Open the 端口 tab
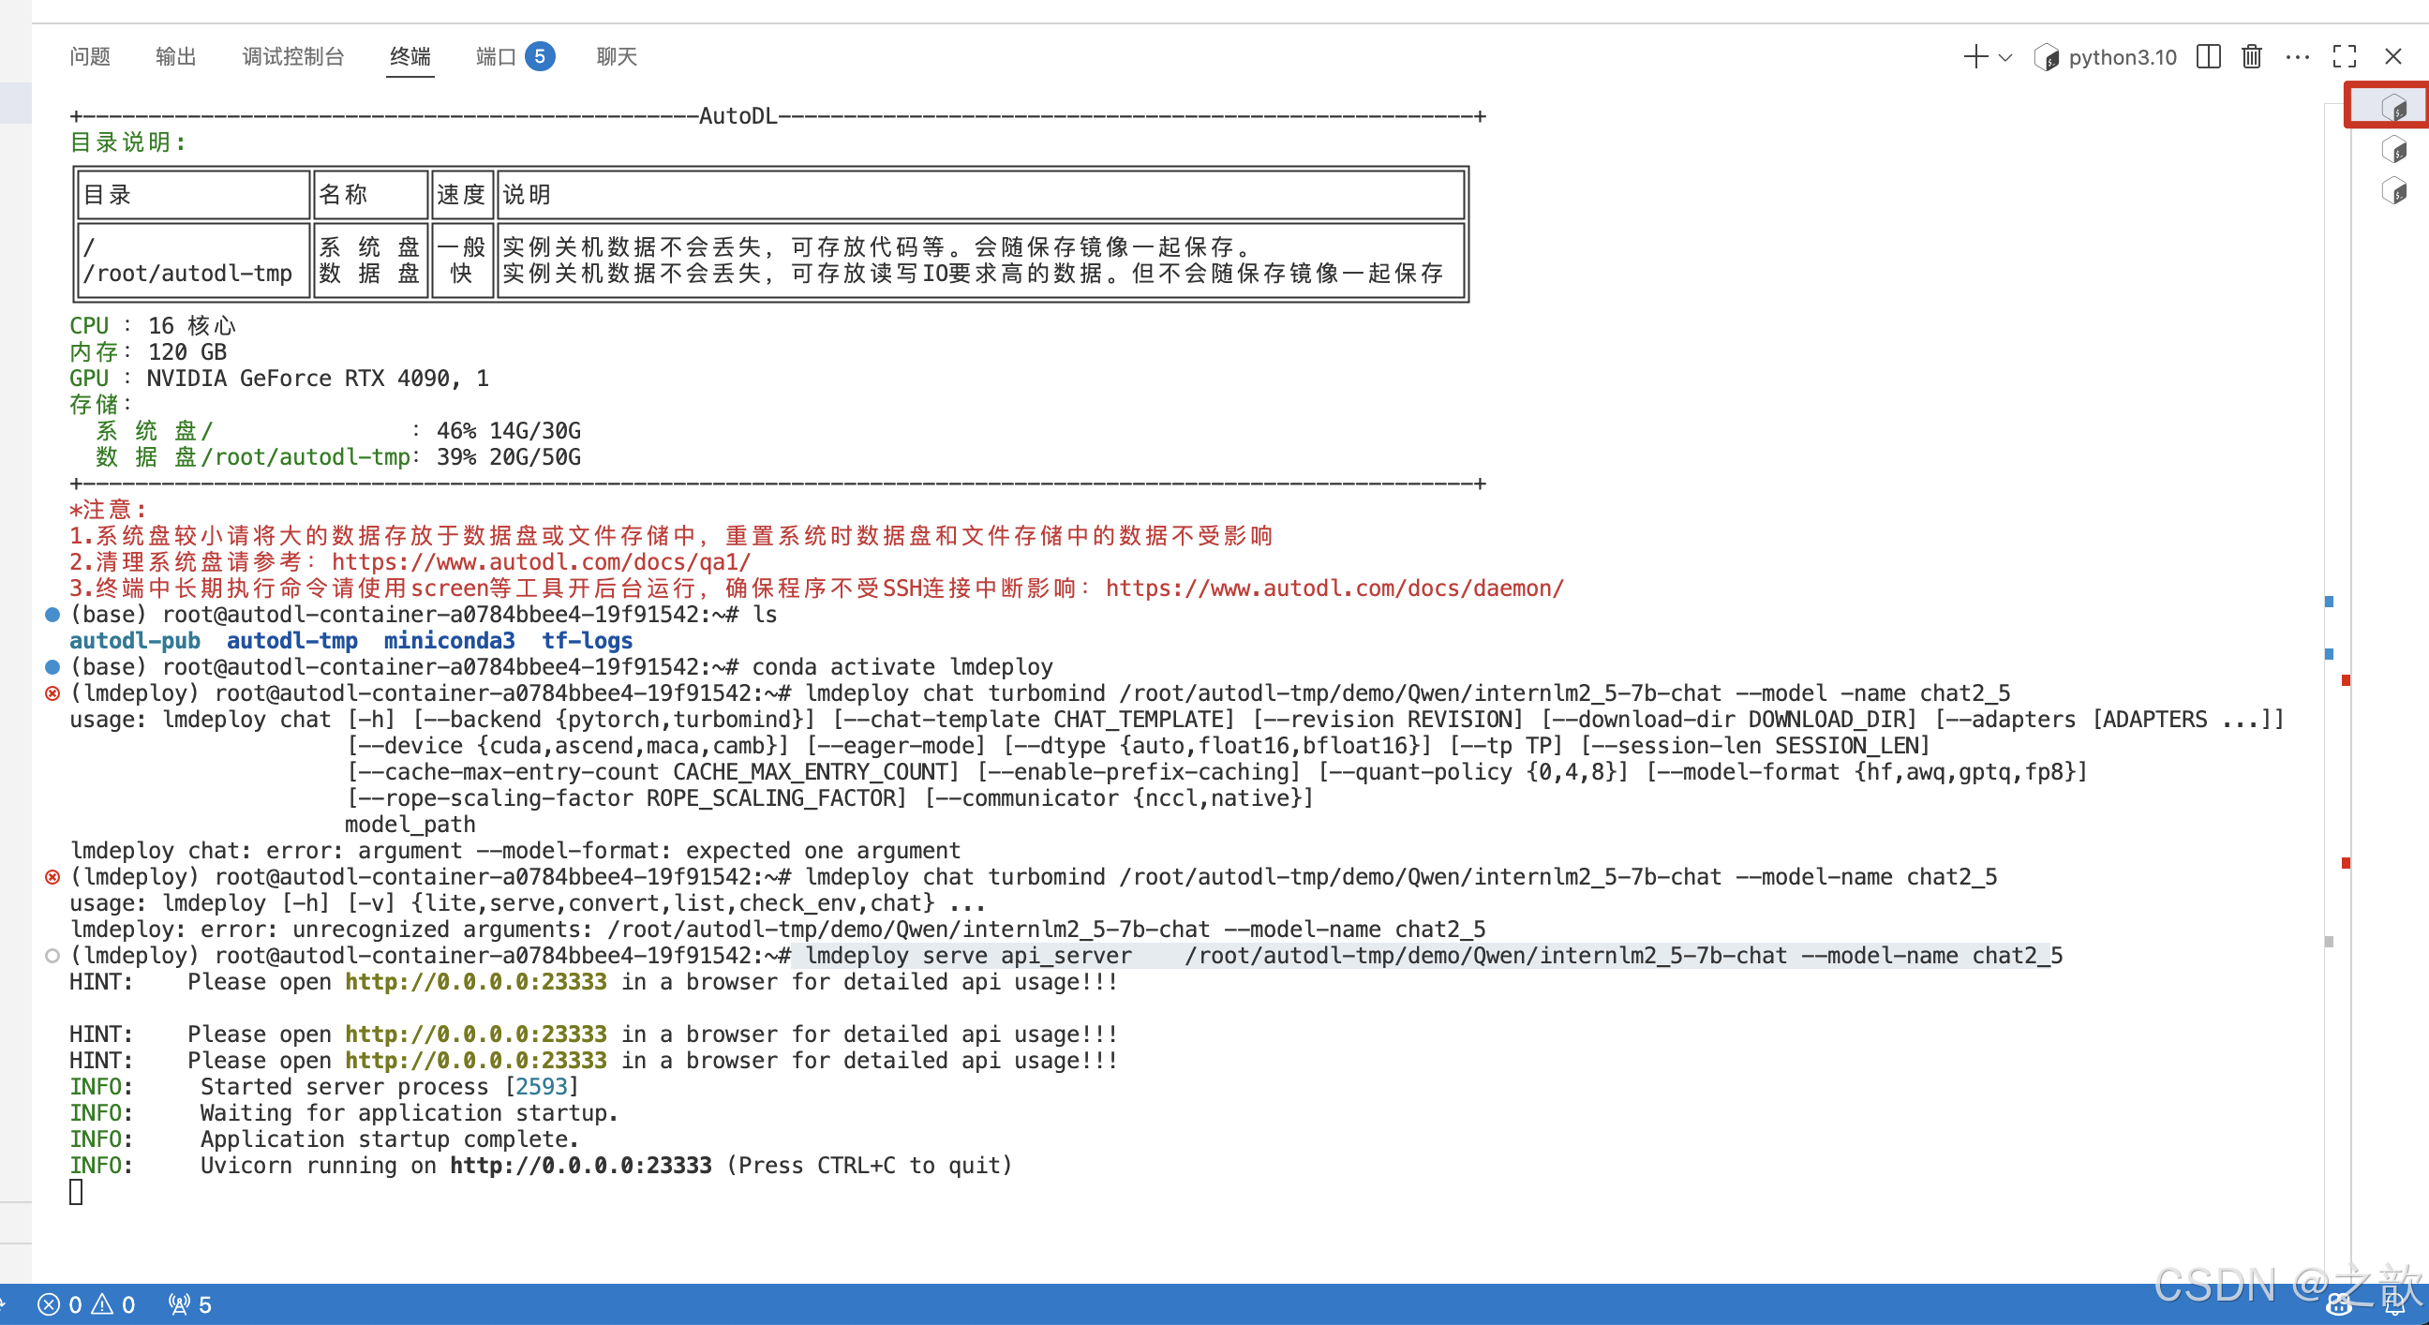This screenshot has width=2429, height=1325. pos(496,56)
